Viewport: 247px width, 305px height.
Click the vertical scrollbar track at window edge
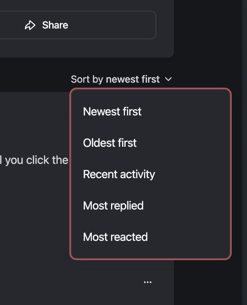(x=245, y=152)
